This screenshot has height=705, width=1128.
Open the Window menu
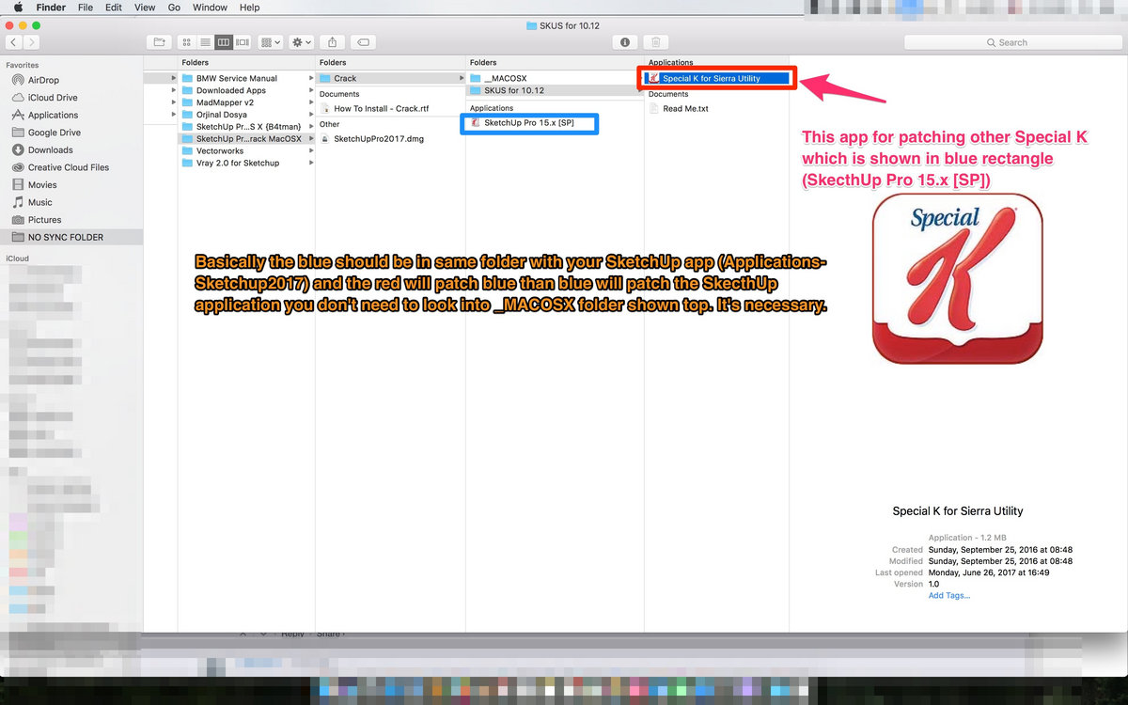coord(210,8)
